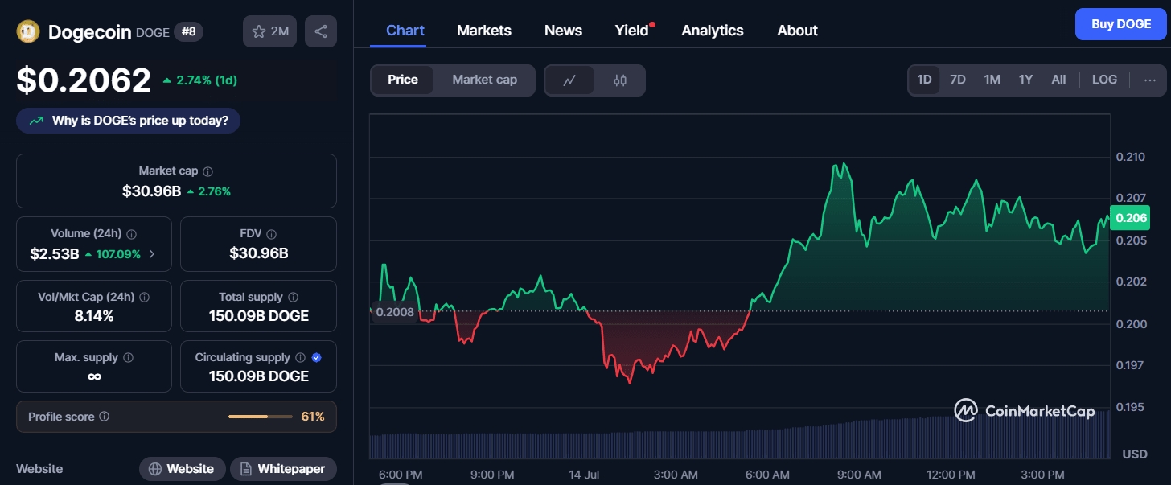Open the News tab
Image resolution: width=1171 pixels, height=485 pixels.
coord(563,31)
